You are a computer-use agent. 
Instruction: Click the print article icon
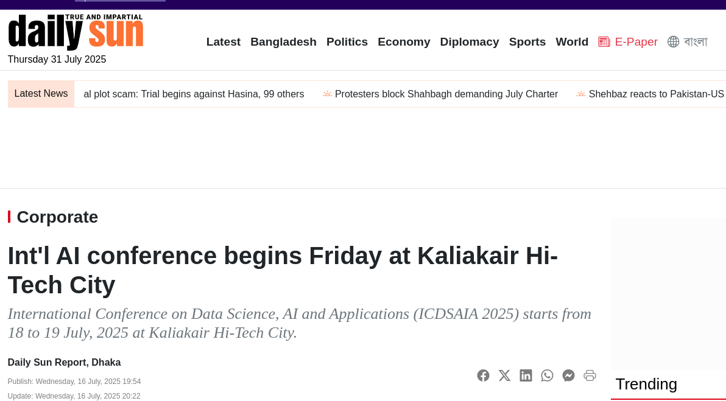pyautogui.click(x=590, y=375)
